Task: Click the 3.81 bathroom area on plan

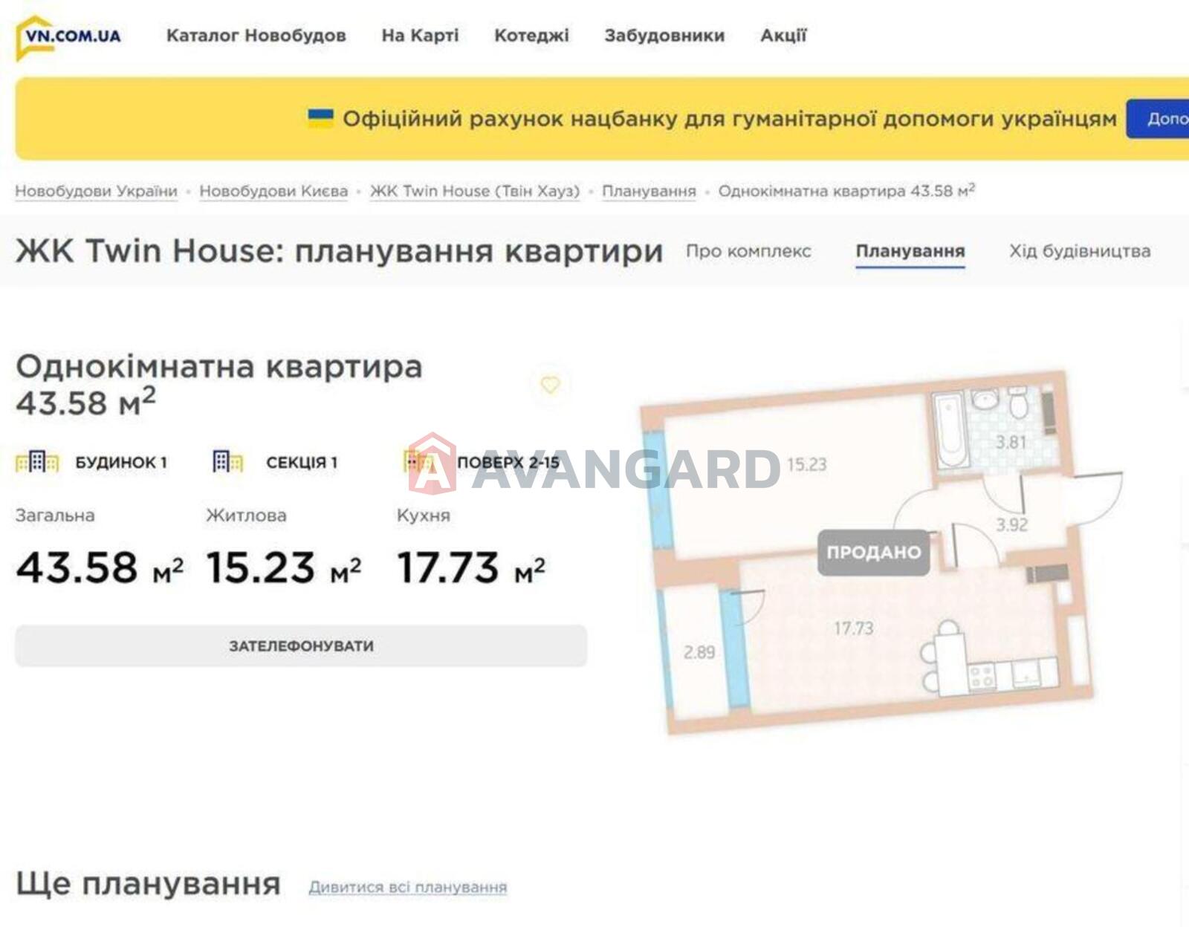Action: (x=1011, y=442)
